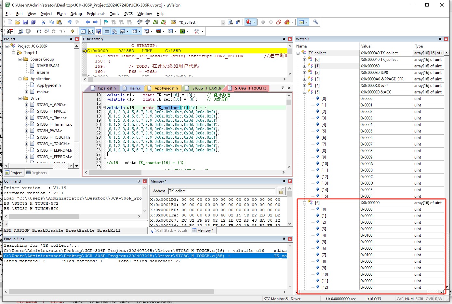Reset the CPU with the RST icon
This screenshot has height=304, width=452.
[x=10, y=31]
